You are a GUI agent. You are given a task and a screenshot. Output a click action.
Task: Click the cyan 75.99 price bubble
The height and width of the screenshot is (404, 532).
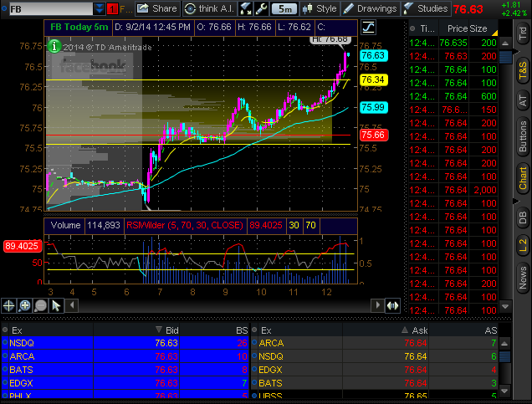click(x=373, y=107)
